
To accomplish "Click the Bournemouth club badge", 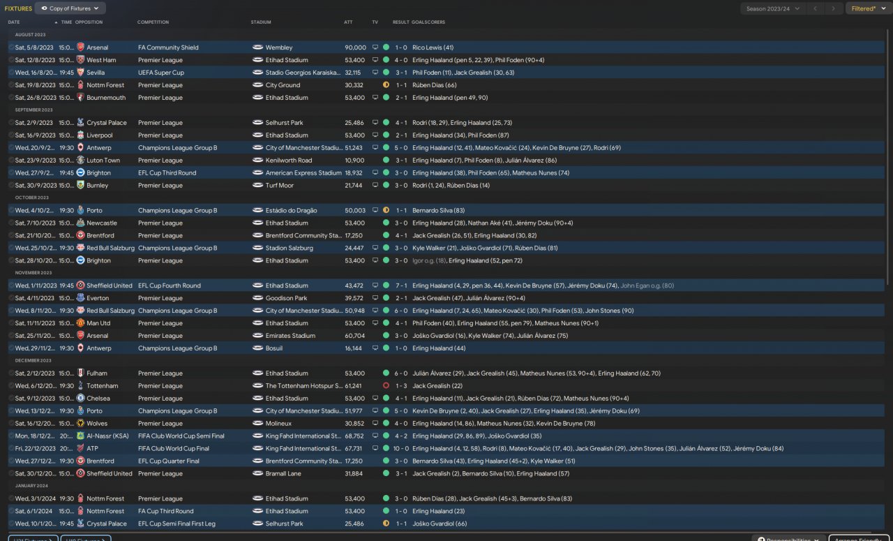I will pyautogui.click(x=80, y=98).
